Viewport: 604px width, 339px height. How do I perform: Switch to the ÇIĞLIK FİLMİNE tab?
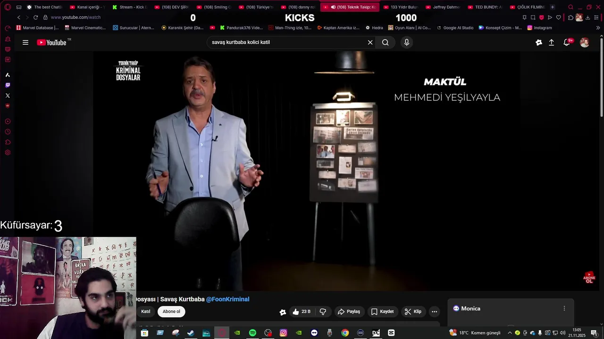(x=528, y=7)
